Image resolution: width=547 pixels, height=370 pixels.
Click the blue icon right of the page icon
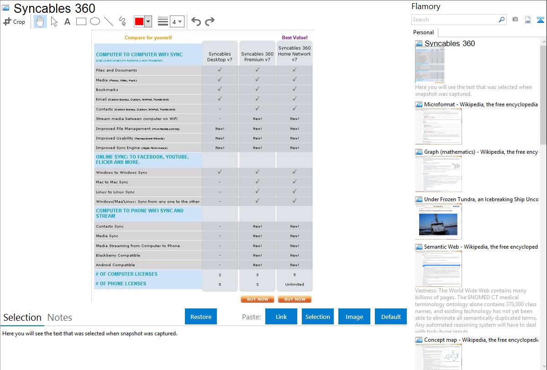coord(540,20)
